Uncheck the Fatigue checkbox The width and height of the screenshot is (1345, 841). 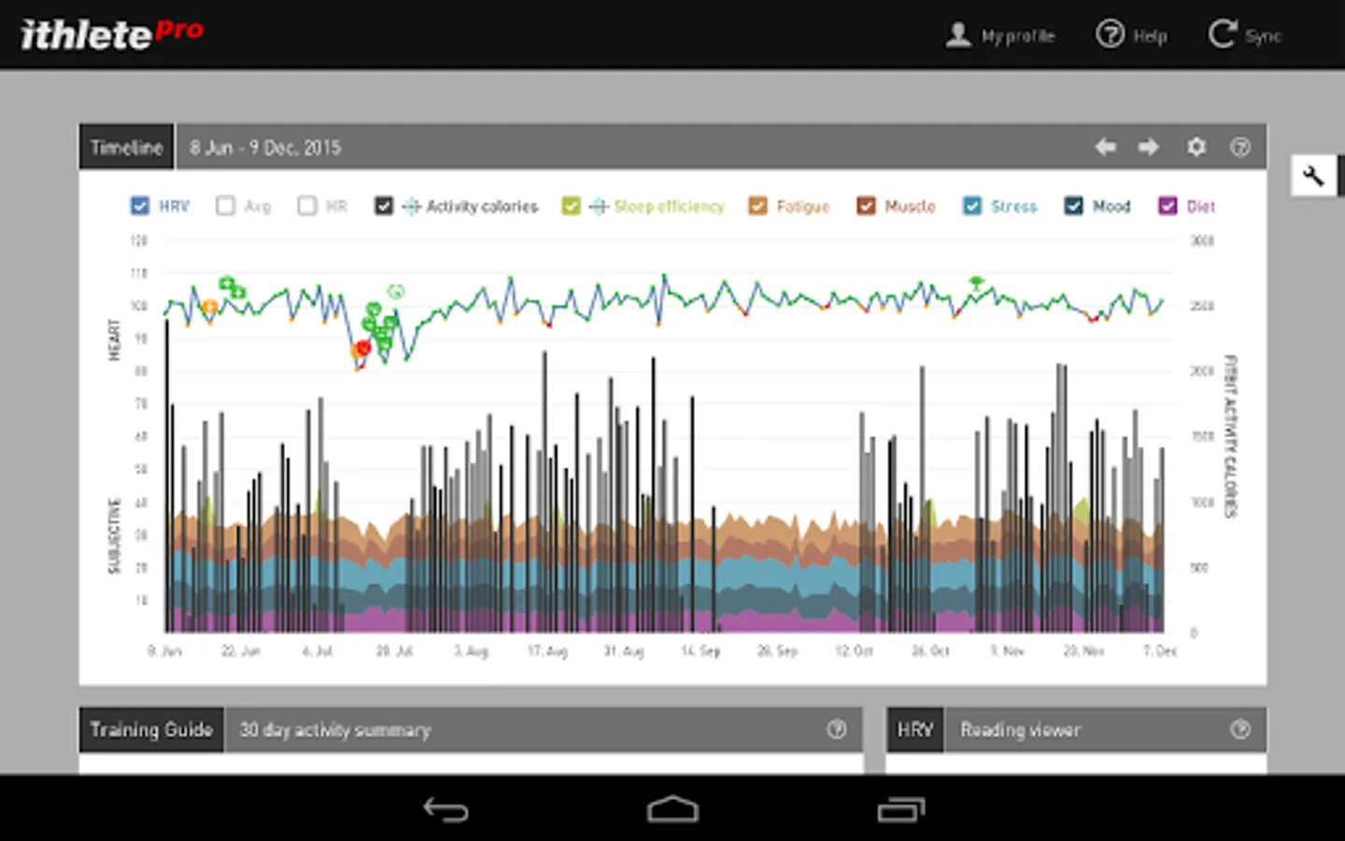[x=757, y=206]
